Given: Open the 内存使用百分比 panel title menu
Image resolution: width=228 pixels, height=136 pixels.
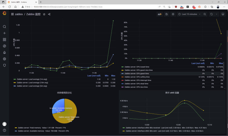Looking at the screenshot, I should (x=64, y=93).
